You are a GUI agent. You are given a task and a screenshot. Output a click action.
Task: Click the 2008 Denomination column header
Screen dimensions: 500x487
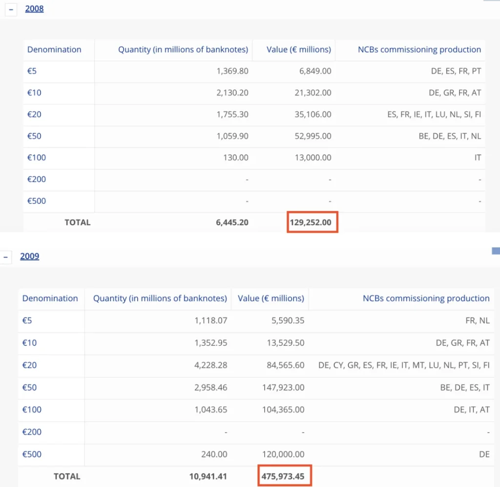(x=54, y=49)
